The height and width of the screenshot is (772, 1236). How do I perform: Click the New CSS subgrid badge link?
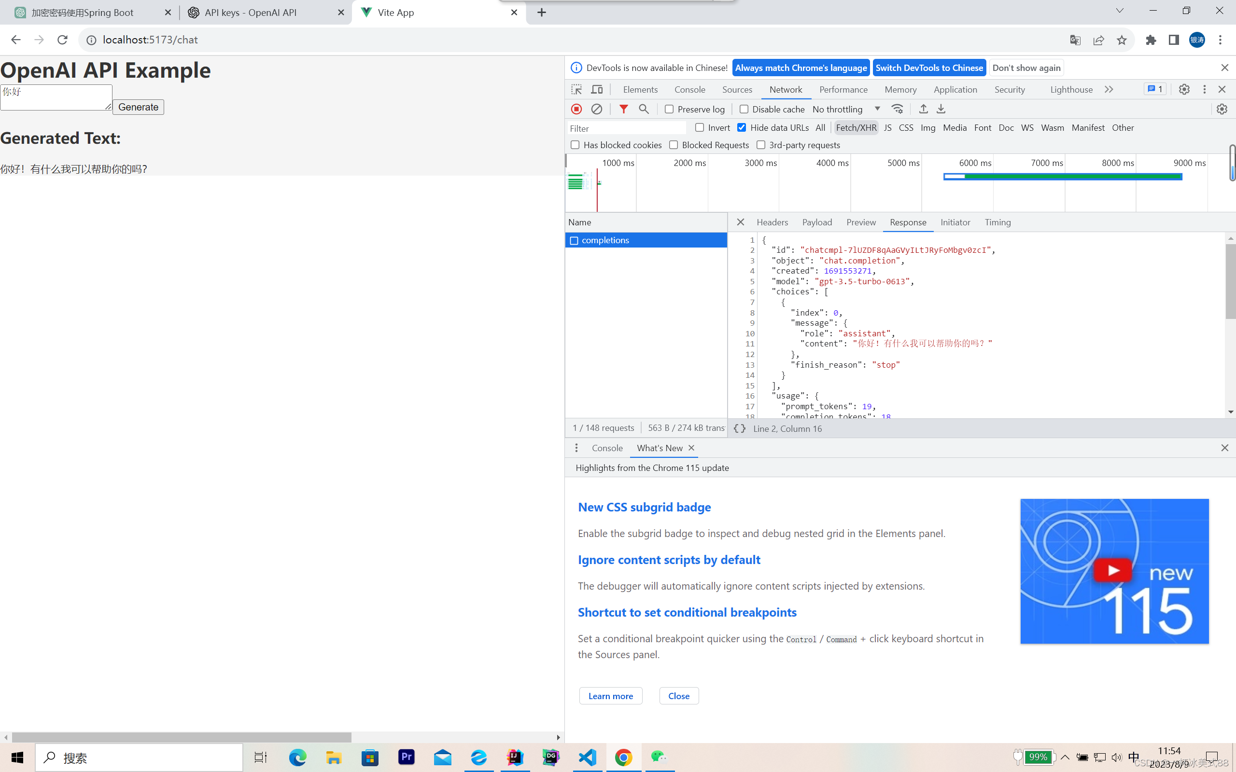tap(644, 507)
